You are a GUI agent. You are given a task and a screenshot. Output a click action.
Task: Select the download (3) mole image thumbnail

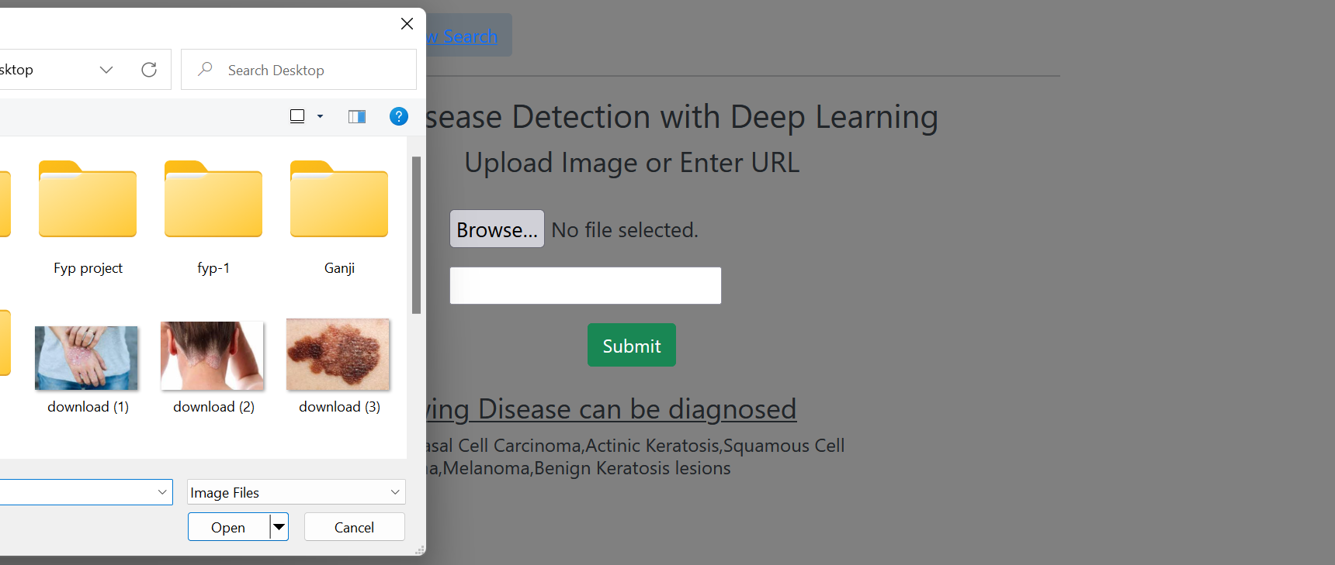338,355
